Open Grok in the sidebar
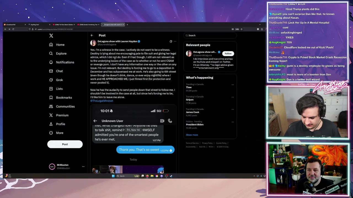Image resolution: width=353 pixels, height=198 pixels. pos(56,80)
